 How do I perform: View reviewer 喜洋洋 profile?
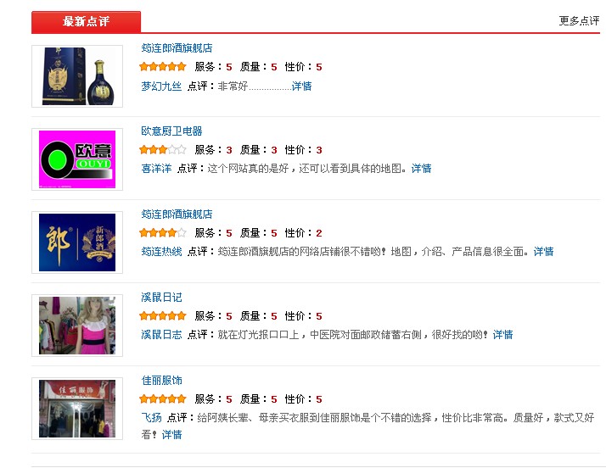click(x=156, y=169)
